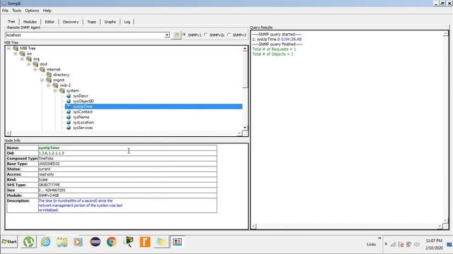Open the File menu
The image size is (453, 254).
[5, 11]
